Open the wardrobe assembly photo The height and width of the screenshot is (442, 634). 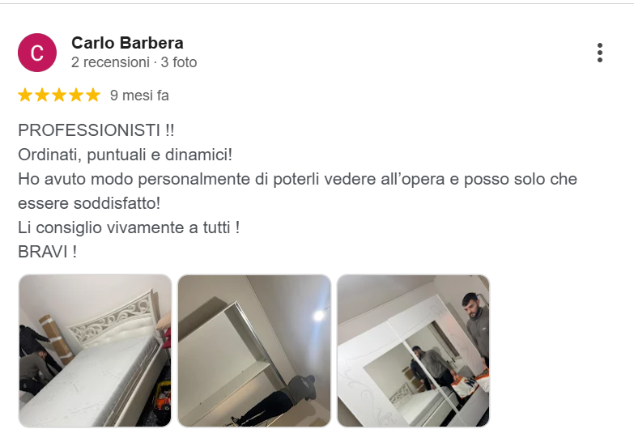(254, 351)
